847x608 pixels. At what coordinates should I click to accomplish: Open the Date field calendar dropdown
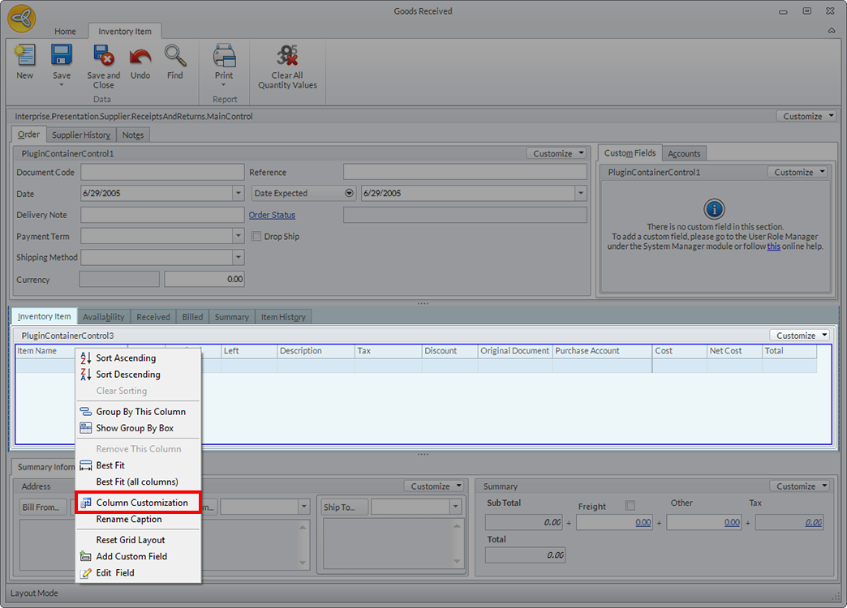pos(238,194)
